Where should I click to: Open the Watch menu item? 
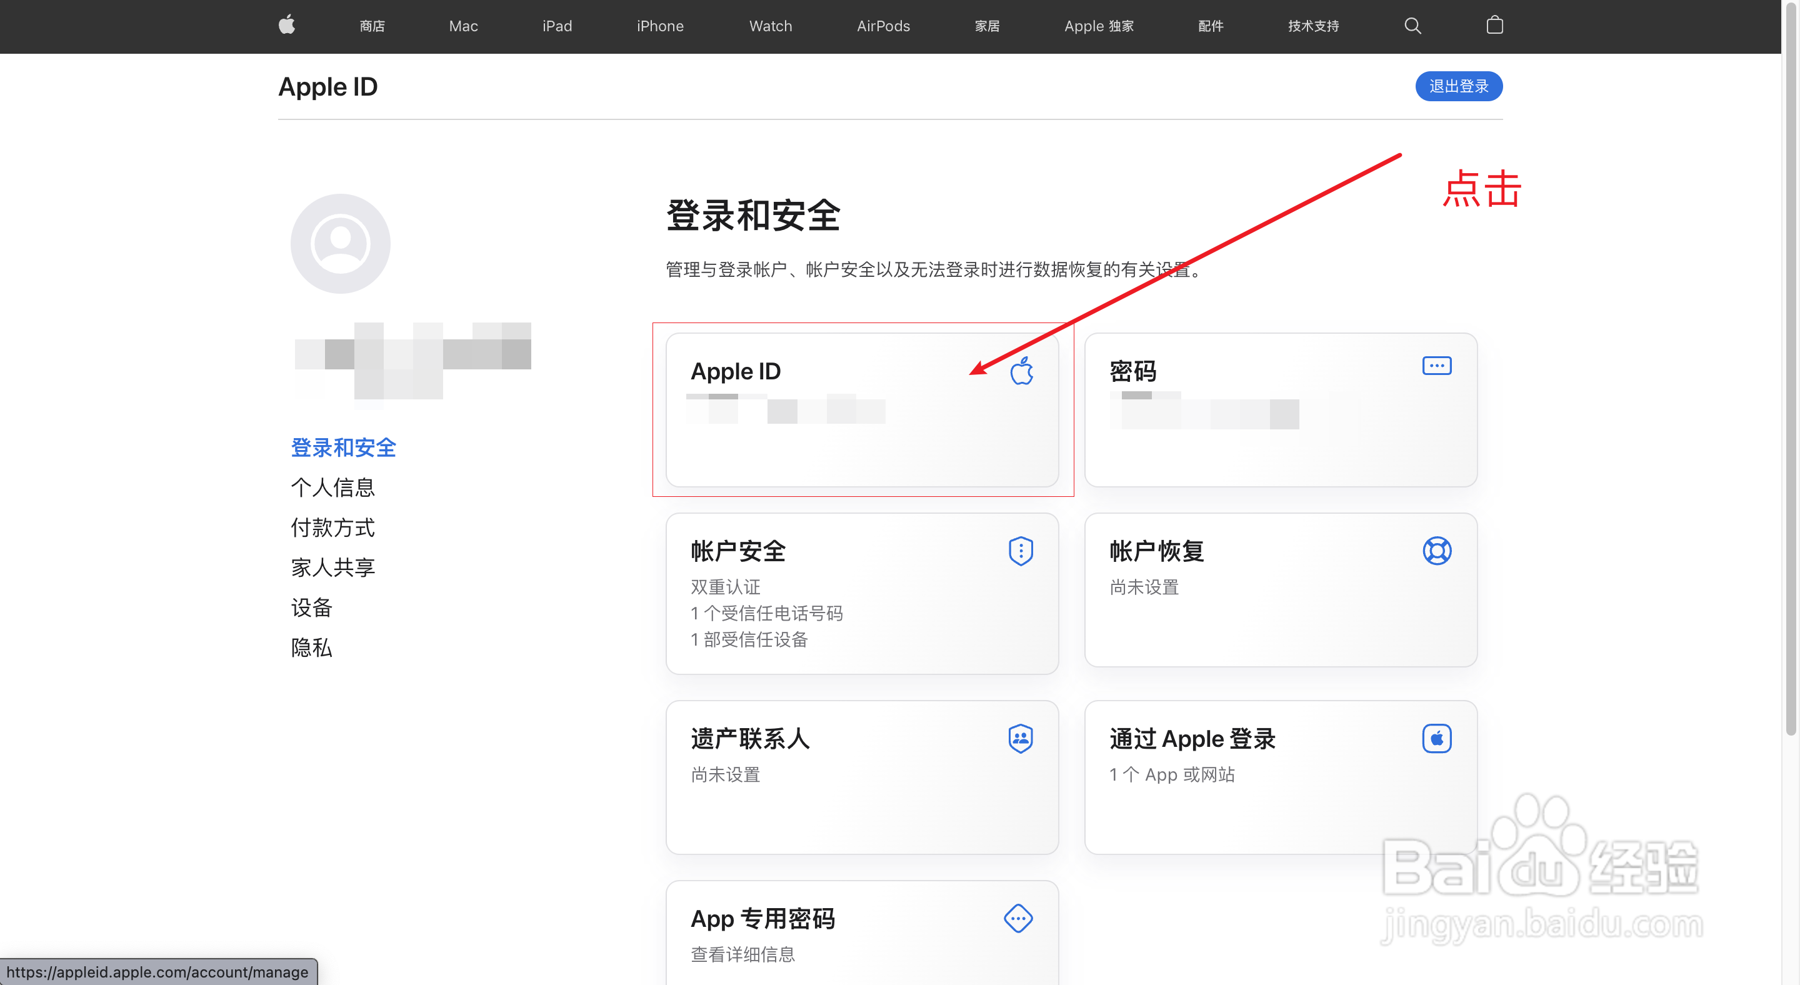coord(770,26)
